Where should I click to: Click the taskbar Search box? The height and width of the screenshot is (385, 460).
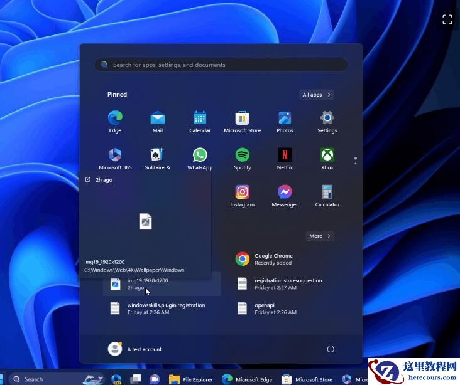pos(57,379)
